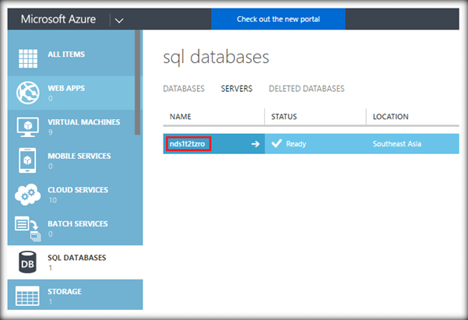Select the Virtual Machines label

[x=84, y=122]
